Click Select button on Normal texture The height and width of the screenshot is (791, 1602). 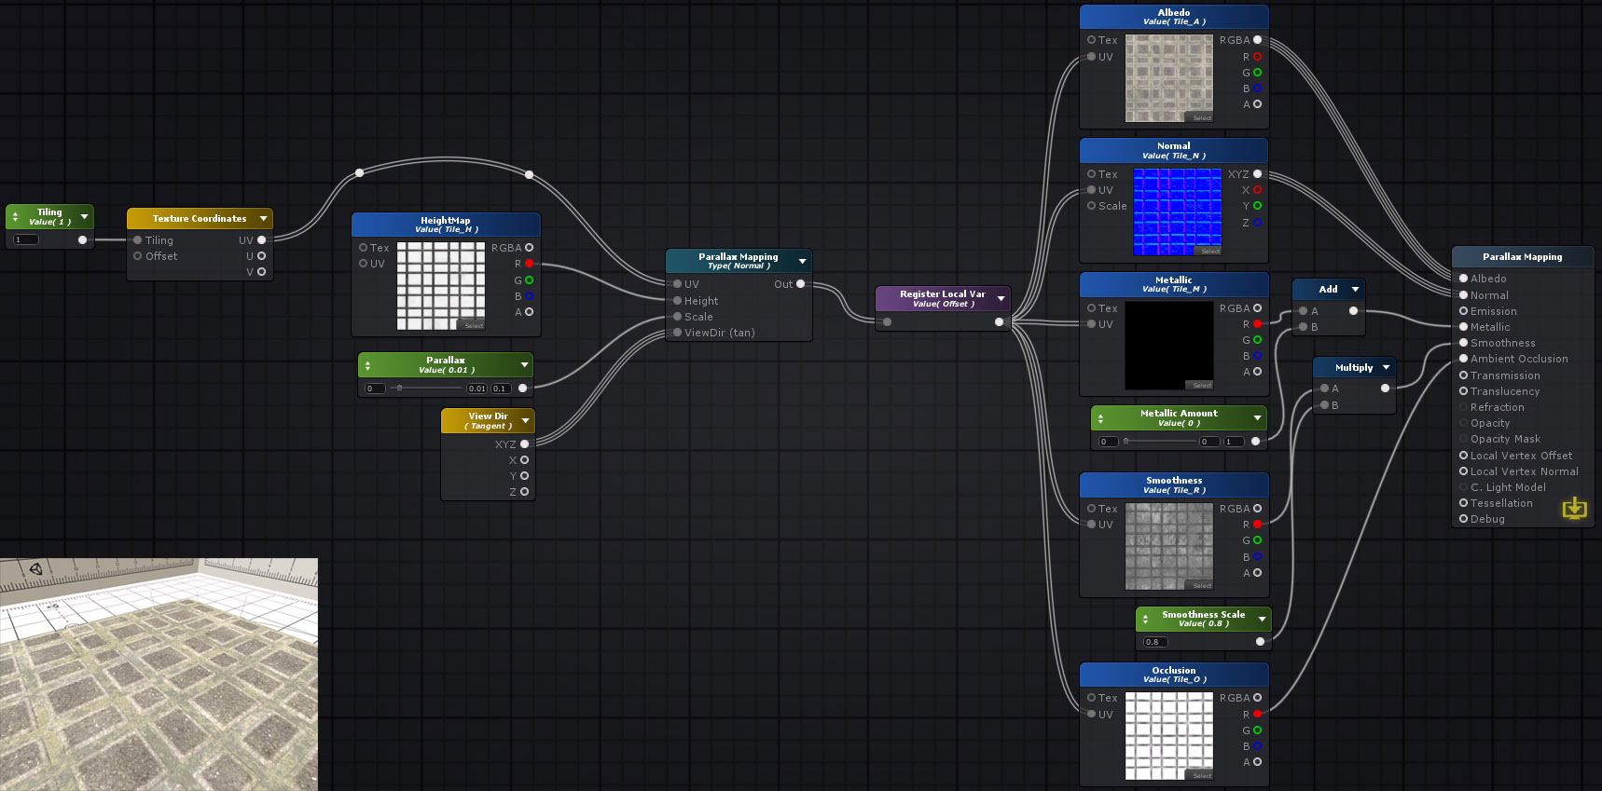pyautogui.click(x=1209, y=251)
